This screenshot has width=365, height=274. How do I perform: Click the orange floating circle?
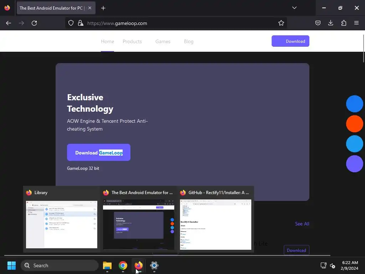355,124
